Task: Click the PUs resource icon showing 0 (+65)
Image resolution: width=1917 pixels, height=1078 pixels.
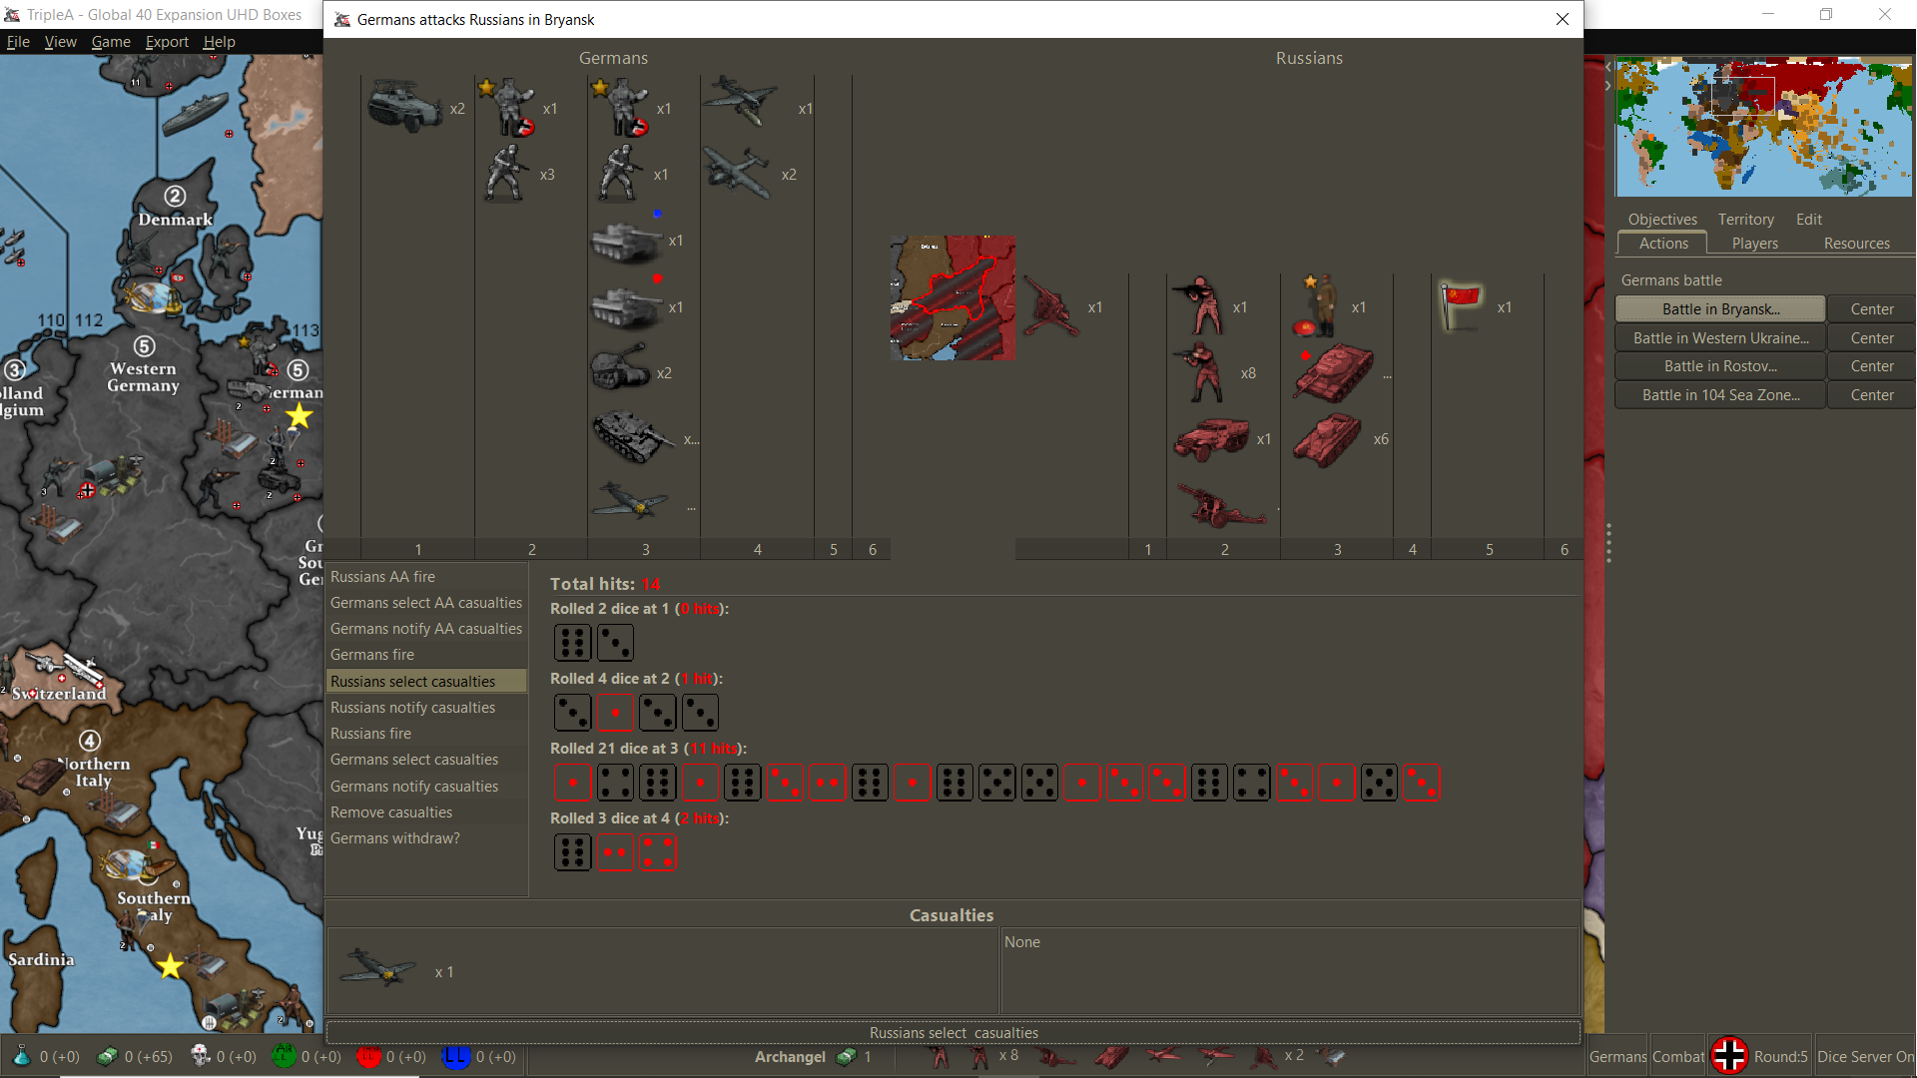Action: (107, 1056)
